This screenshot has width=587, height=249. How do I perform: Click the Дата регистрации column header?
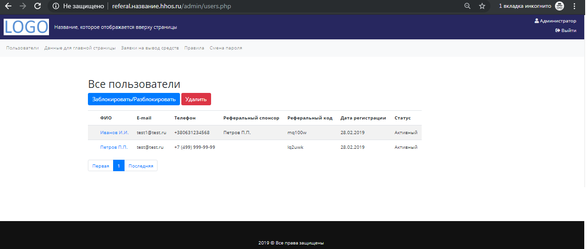click(364, 118)
